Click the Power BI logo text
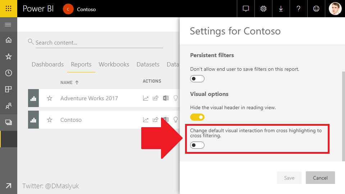Screen dimensions: 345x194 [38, 9]
